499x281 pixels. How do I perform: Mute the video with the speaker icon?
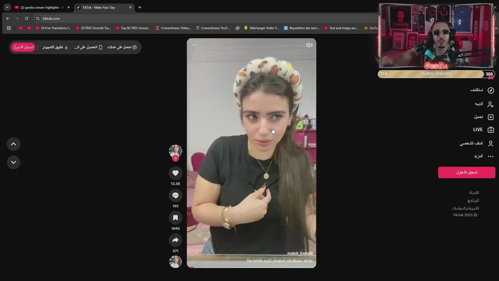[x=309, y=45]
